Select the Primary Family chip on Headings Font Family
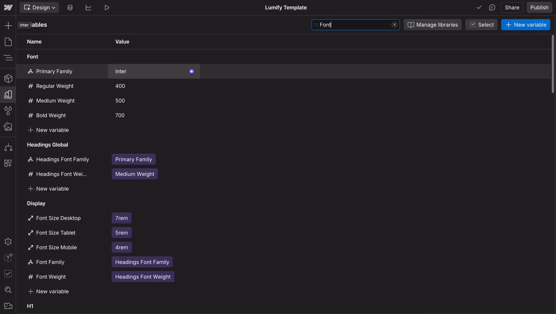 coord(133,159)
